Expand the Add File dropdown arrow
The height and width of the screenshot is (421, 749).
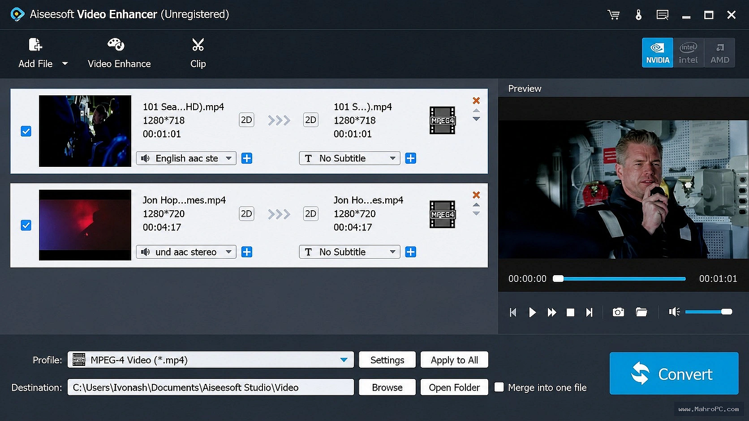click(x=65, y=64)
